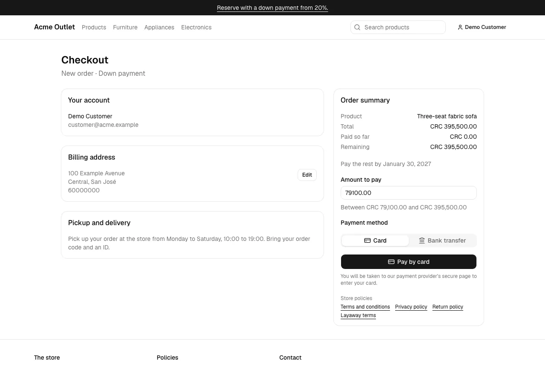Click the Store policies label
Image resolution: width=545 pixels, height=366 pixels.
(356, 298)
